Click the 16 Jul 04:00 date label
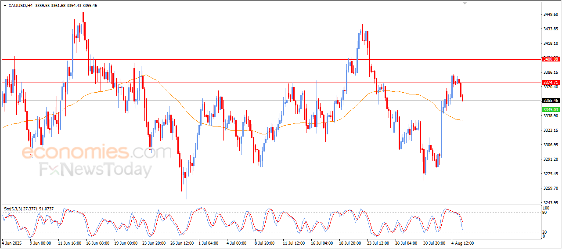562x249 pixels. pyautogui.click(x=323, y=242)
